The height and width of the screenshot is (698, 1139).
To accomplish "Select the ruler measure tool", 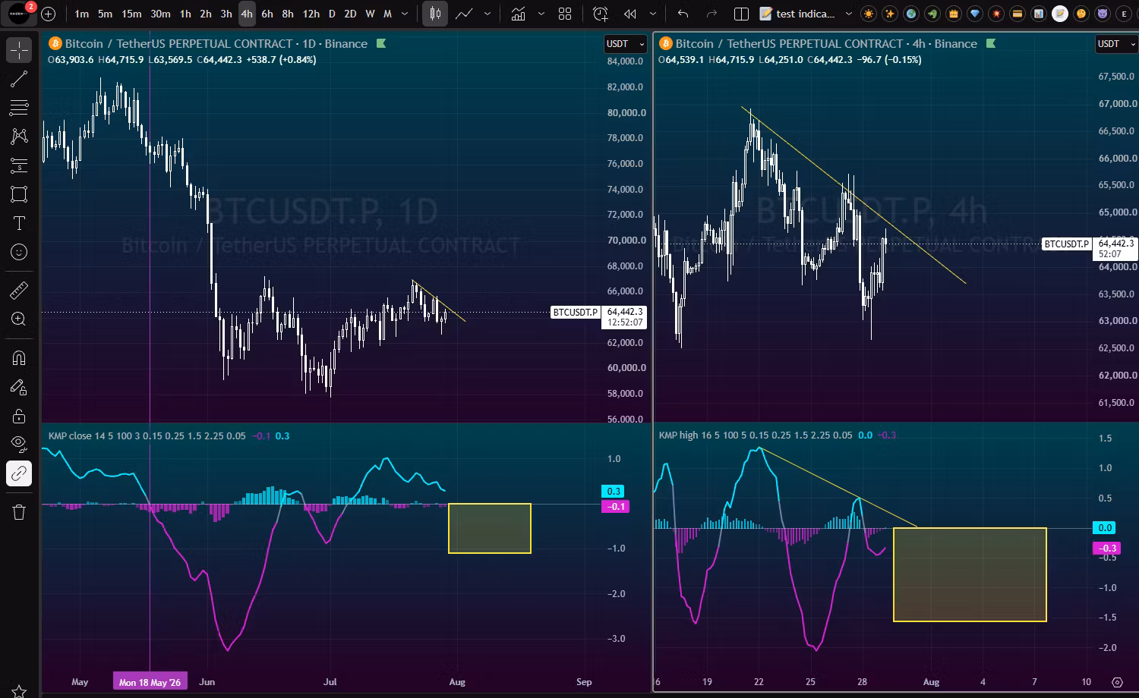I will pos(19,290).
